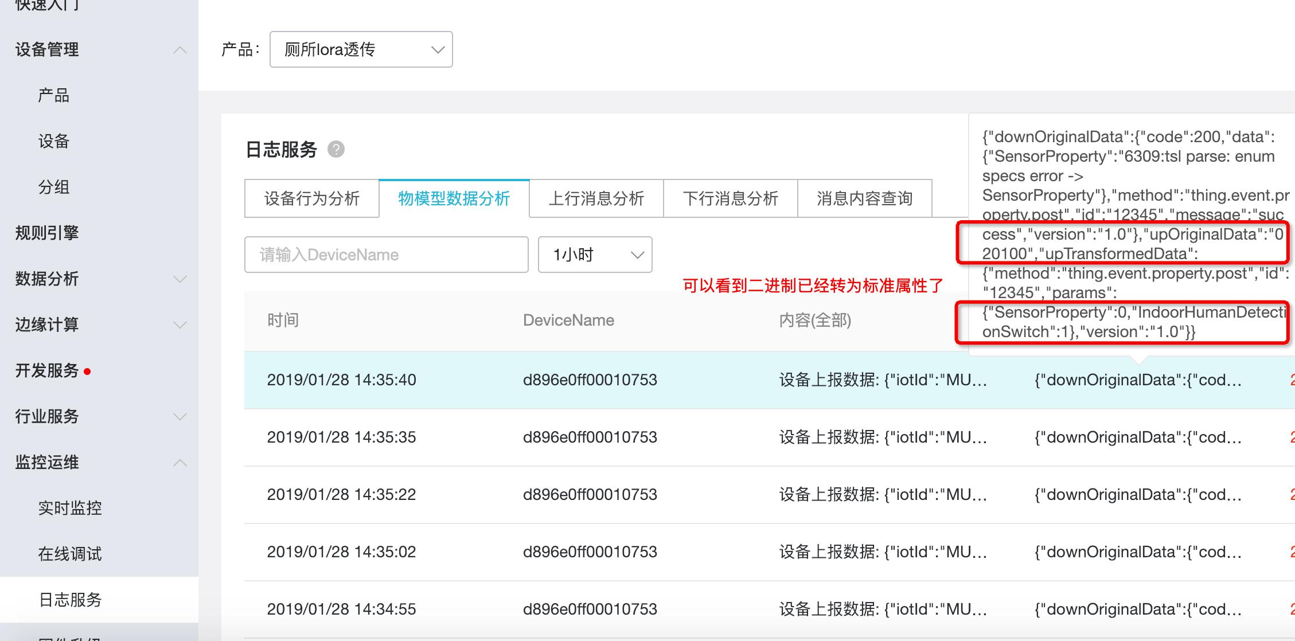Viewport: 1295px width, 641px height.
Task: Select the highlighted 14:35:40 log row
Action: tap(516, 380)
